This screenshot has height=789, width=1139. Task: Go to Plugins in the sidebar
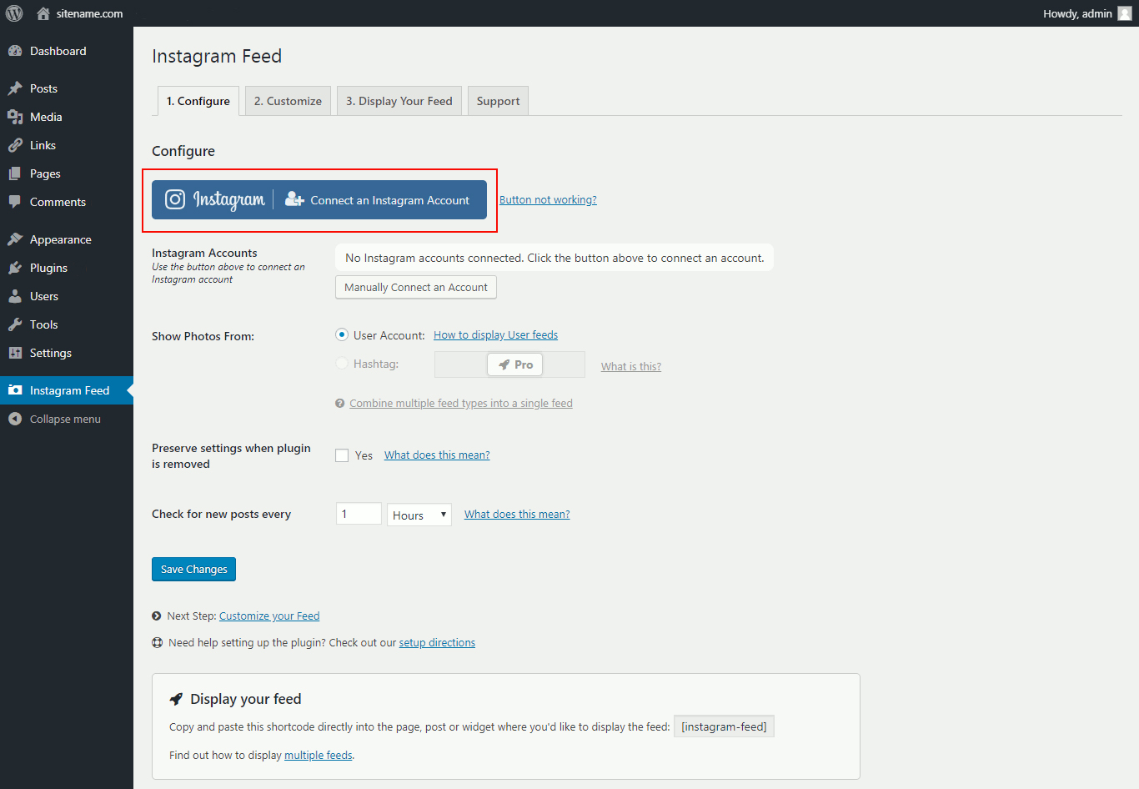67,268
